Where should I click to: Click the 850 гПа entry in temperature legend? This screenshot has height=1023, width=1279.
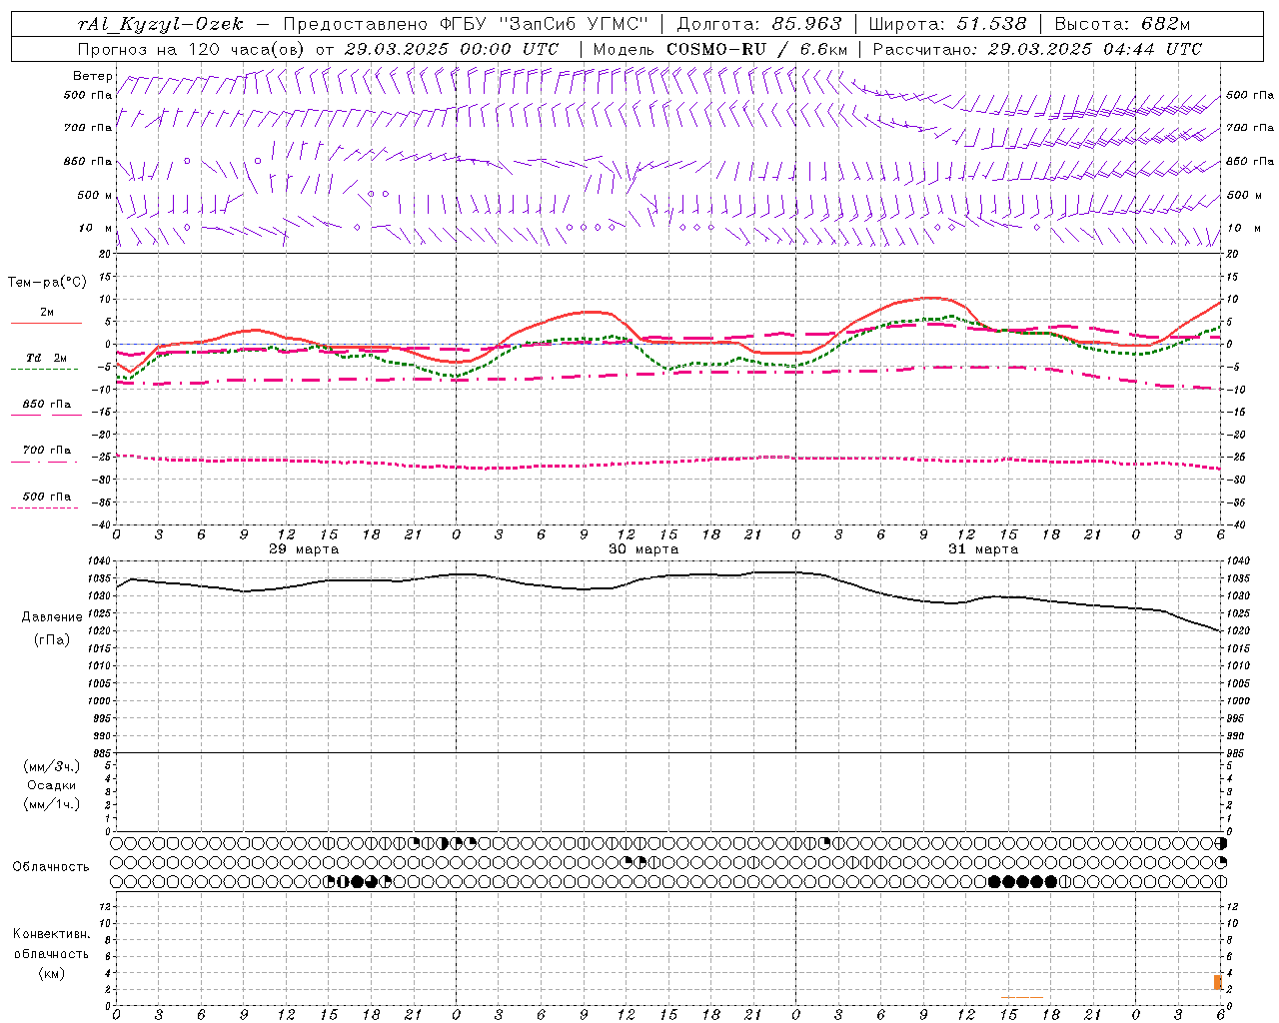click(46, 405)
